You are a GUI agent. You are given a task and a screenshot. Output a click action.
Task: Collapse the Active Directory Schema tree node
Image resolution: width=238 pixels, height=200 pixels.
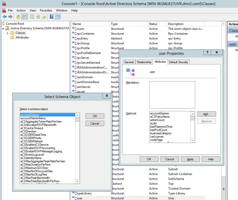[x=3, y=28]
